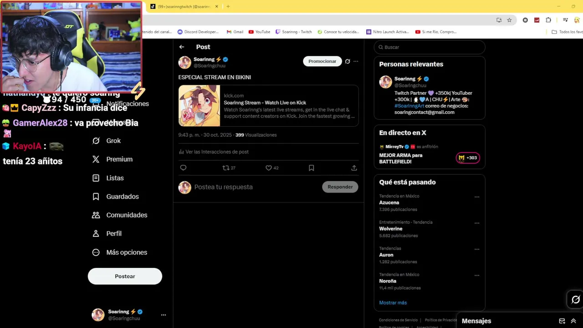The image size is (583, 328).
Task: Click the install app icon in address bar
Action: coord(499,20)
